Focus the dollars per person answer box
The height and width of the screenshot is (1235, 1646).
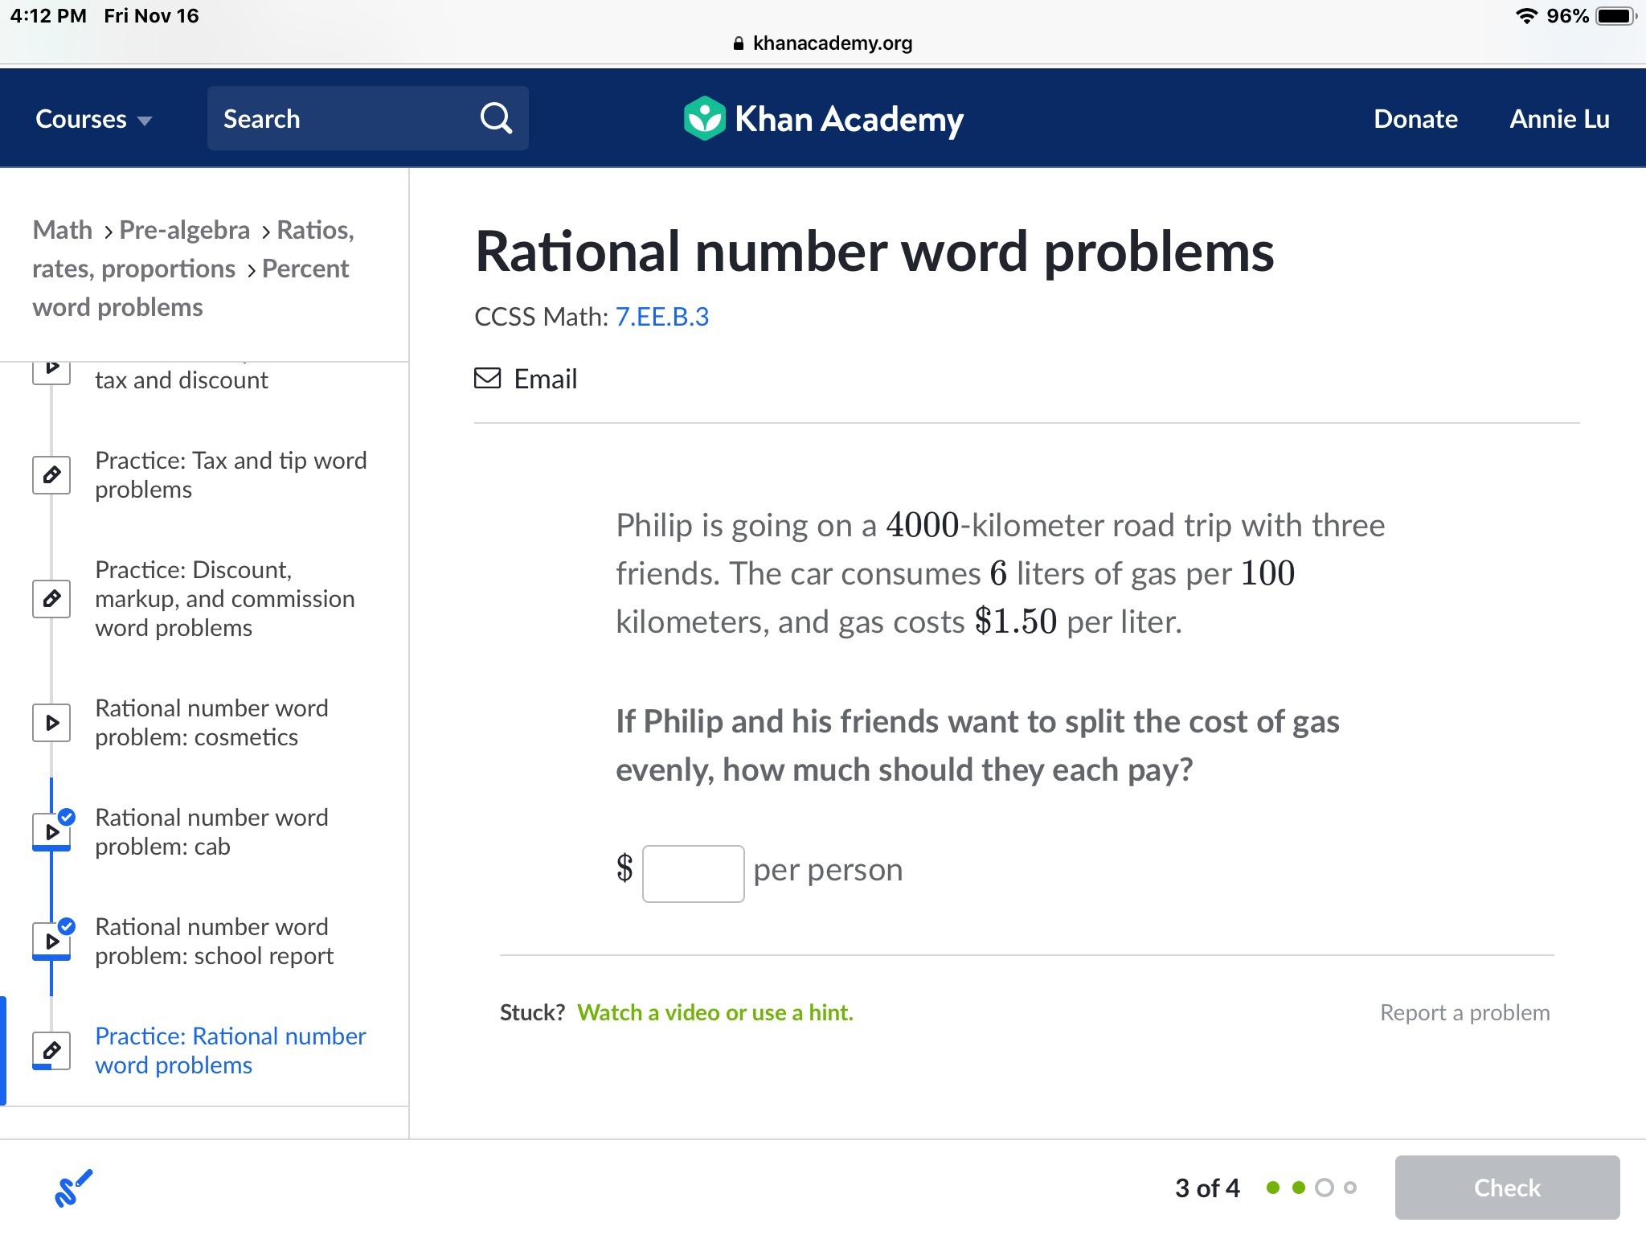pos(693,873)
